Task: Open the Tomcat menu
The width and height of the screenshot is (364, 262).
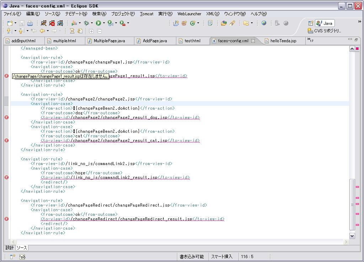Action: point(146,14)
